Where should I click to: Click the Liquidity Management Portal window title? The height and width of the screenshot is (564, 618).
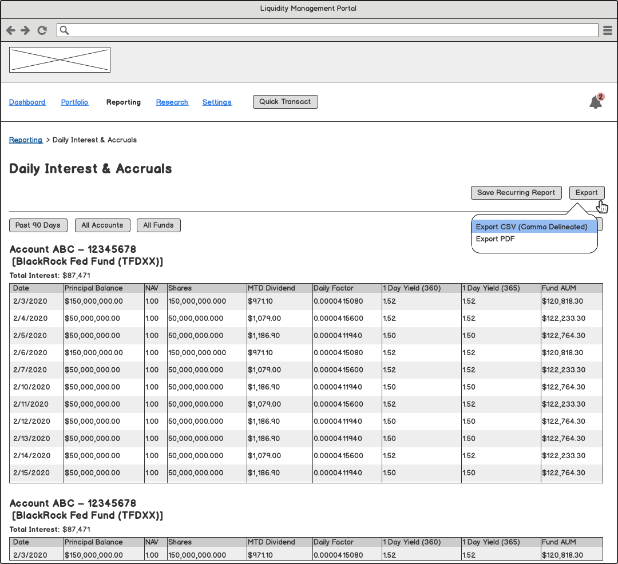pyautogui.click(x=308, y=9)
